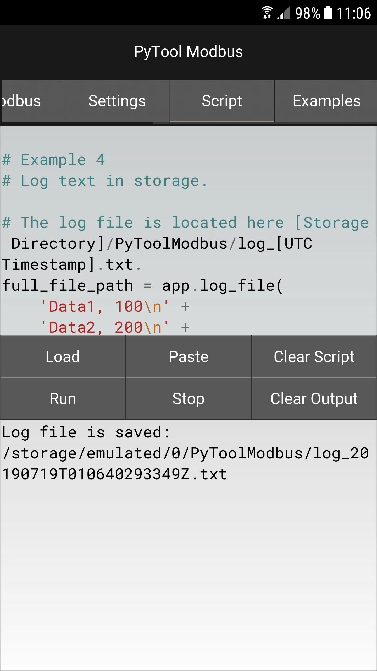377x671 pixels.
Task: Tap the Wi-Fi status icon
Action: tap(267, 13)
